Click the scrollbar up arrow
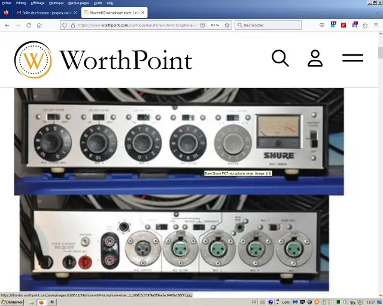Viewport: 383px width, 306px height. [381, 33]
